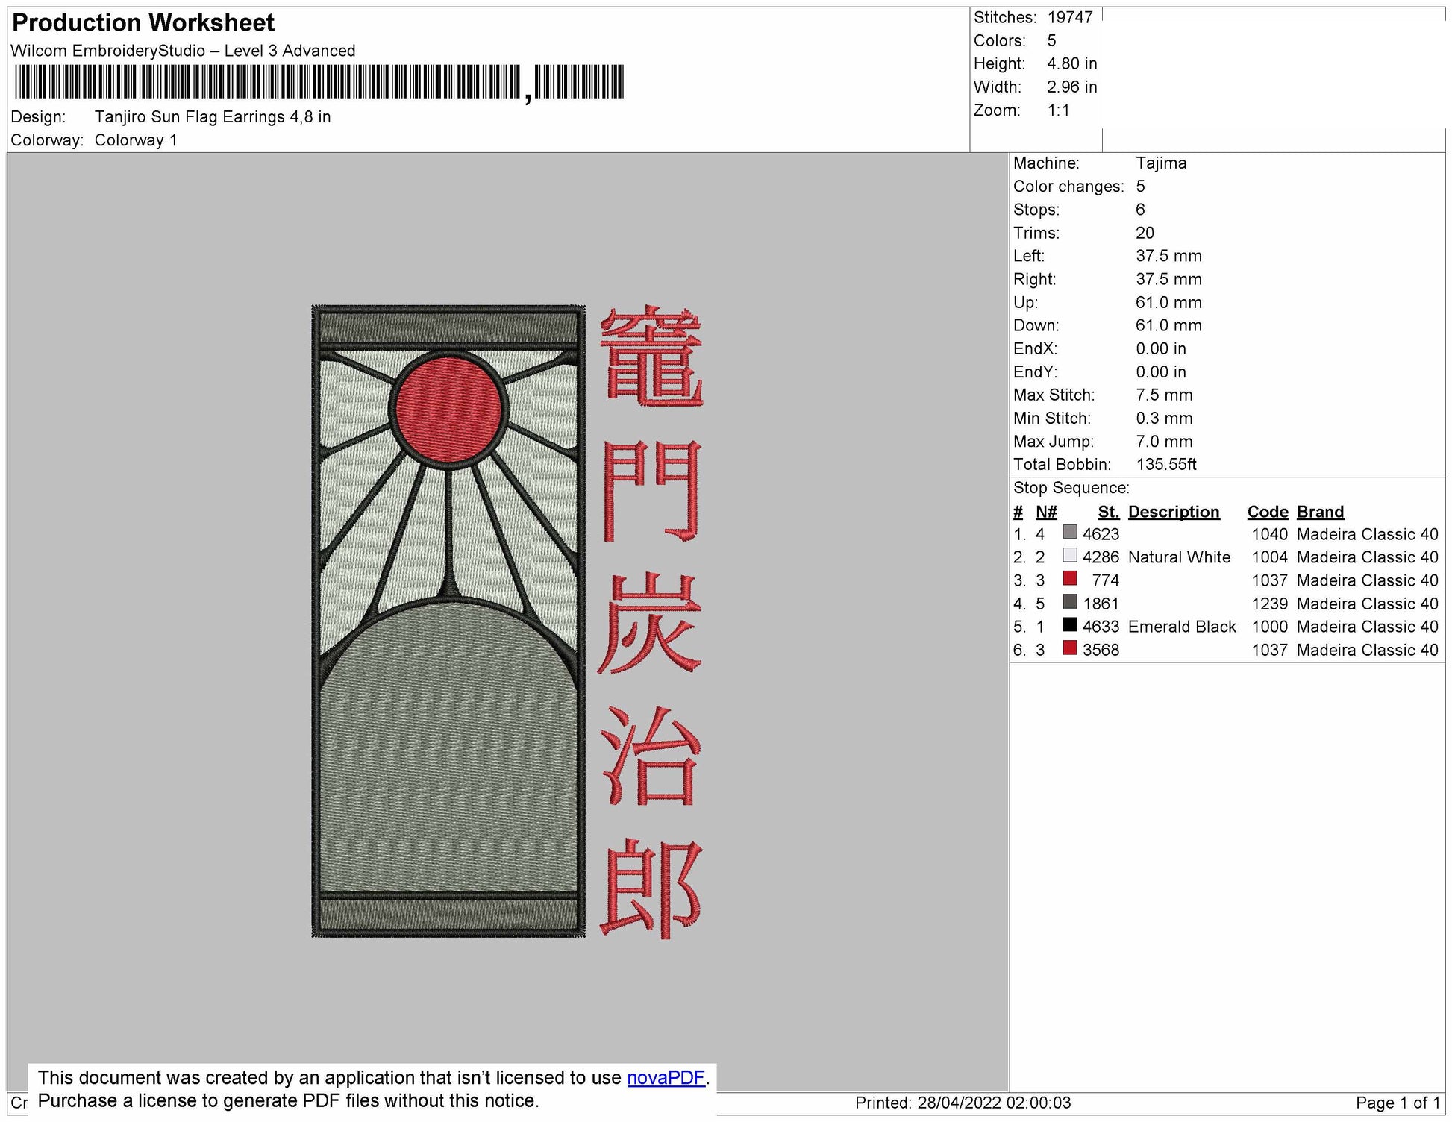Click the Up value '61.0 mm'
Image resolution: width=1452 pixels, height=1122 pixels.
coord(1168,303)
